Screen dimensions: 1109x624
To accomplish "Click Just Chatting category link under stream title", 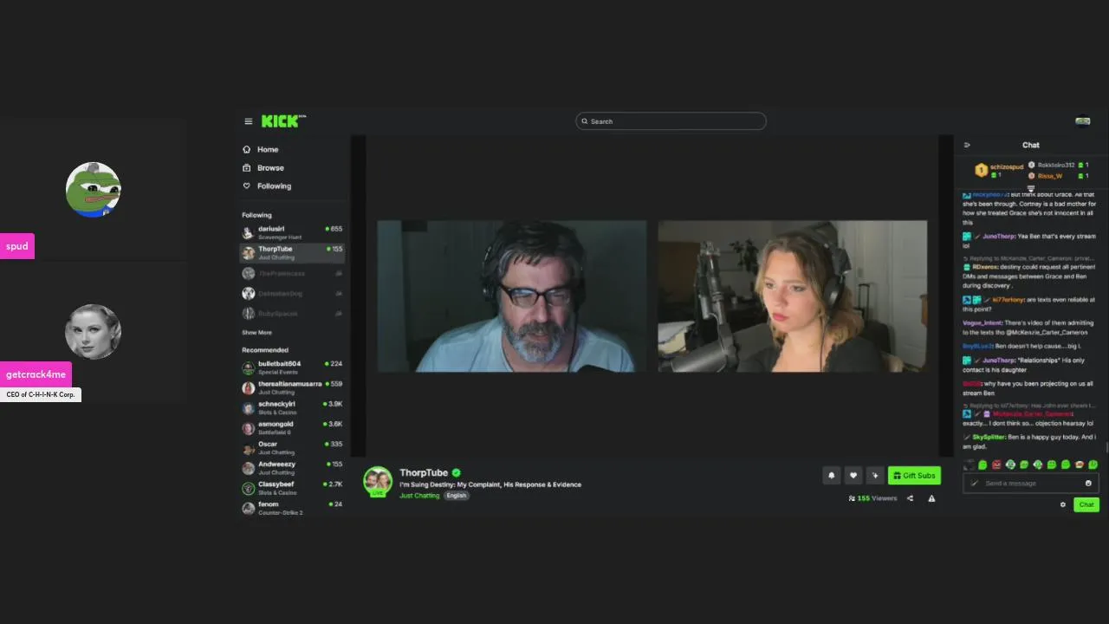I will (419, 496).
